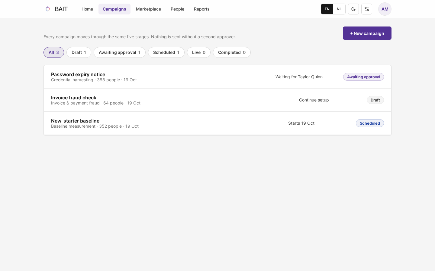Filter by Live campaigns
The height and width of the screenshot is (271, 435).
199,52
